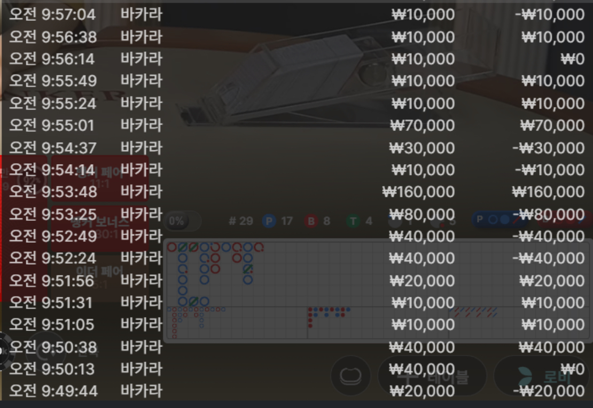
Task: Click the oval table-view icon button
Action: tap(350, 376)
